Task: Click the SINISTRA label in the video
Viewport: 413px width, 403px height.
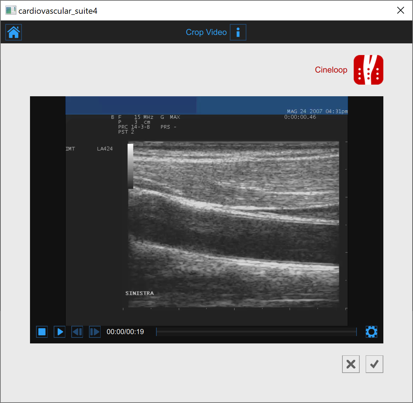Action: pos(139,293)
